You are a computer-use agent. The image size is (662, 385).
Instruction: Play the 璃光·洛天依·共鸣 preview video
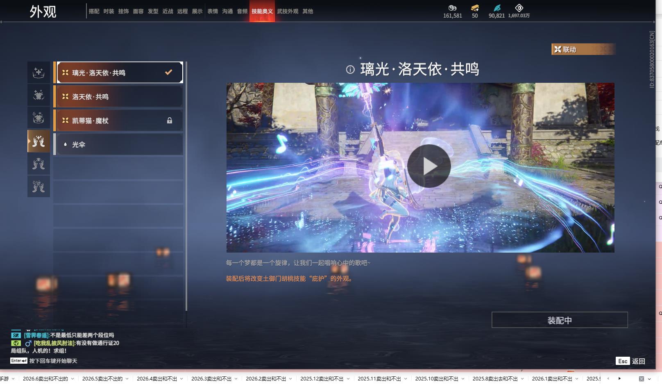(429, 166)
